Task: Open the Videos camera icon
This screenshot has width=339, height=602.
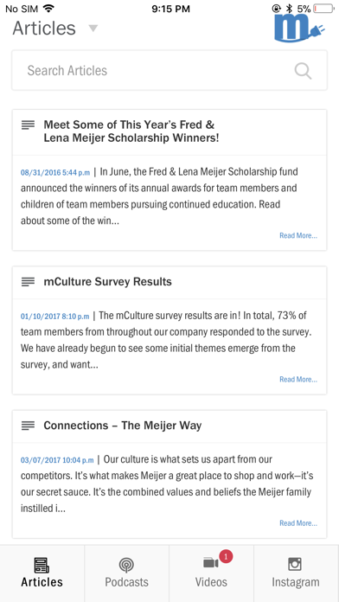Action: point(211,563)
